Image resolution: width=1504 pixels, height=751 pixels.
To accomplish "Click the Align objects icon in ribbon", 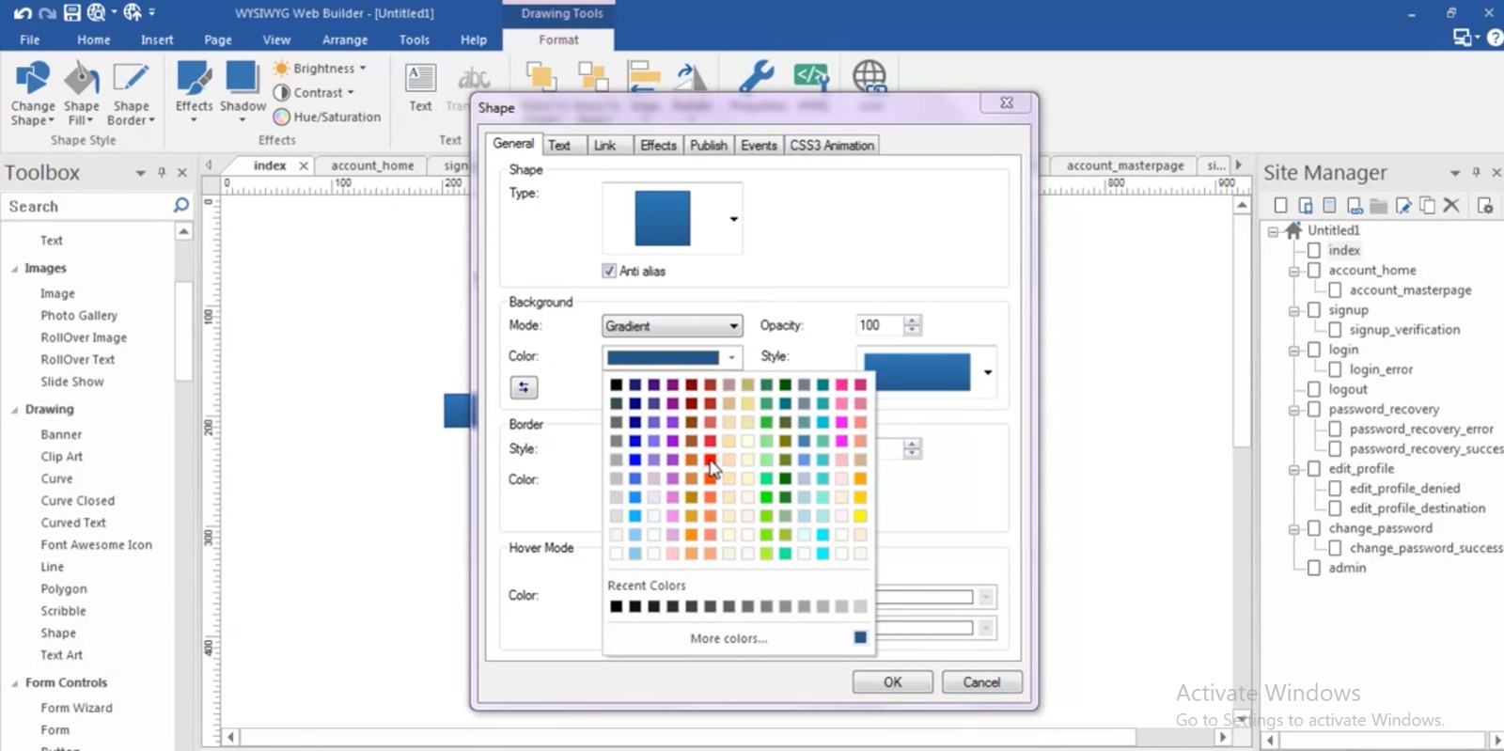I will (644, 77).
